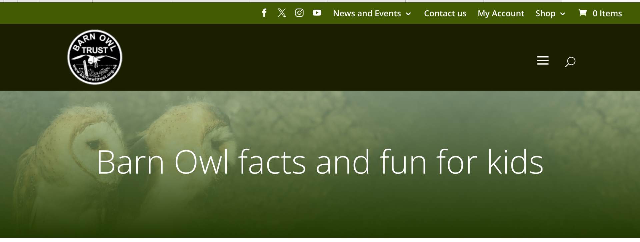Go to the YouTube channel icon

click(317, 13)
